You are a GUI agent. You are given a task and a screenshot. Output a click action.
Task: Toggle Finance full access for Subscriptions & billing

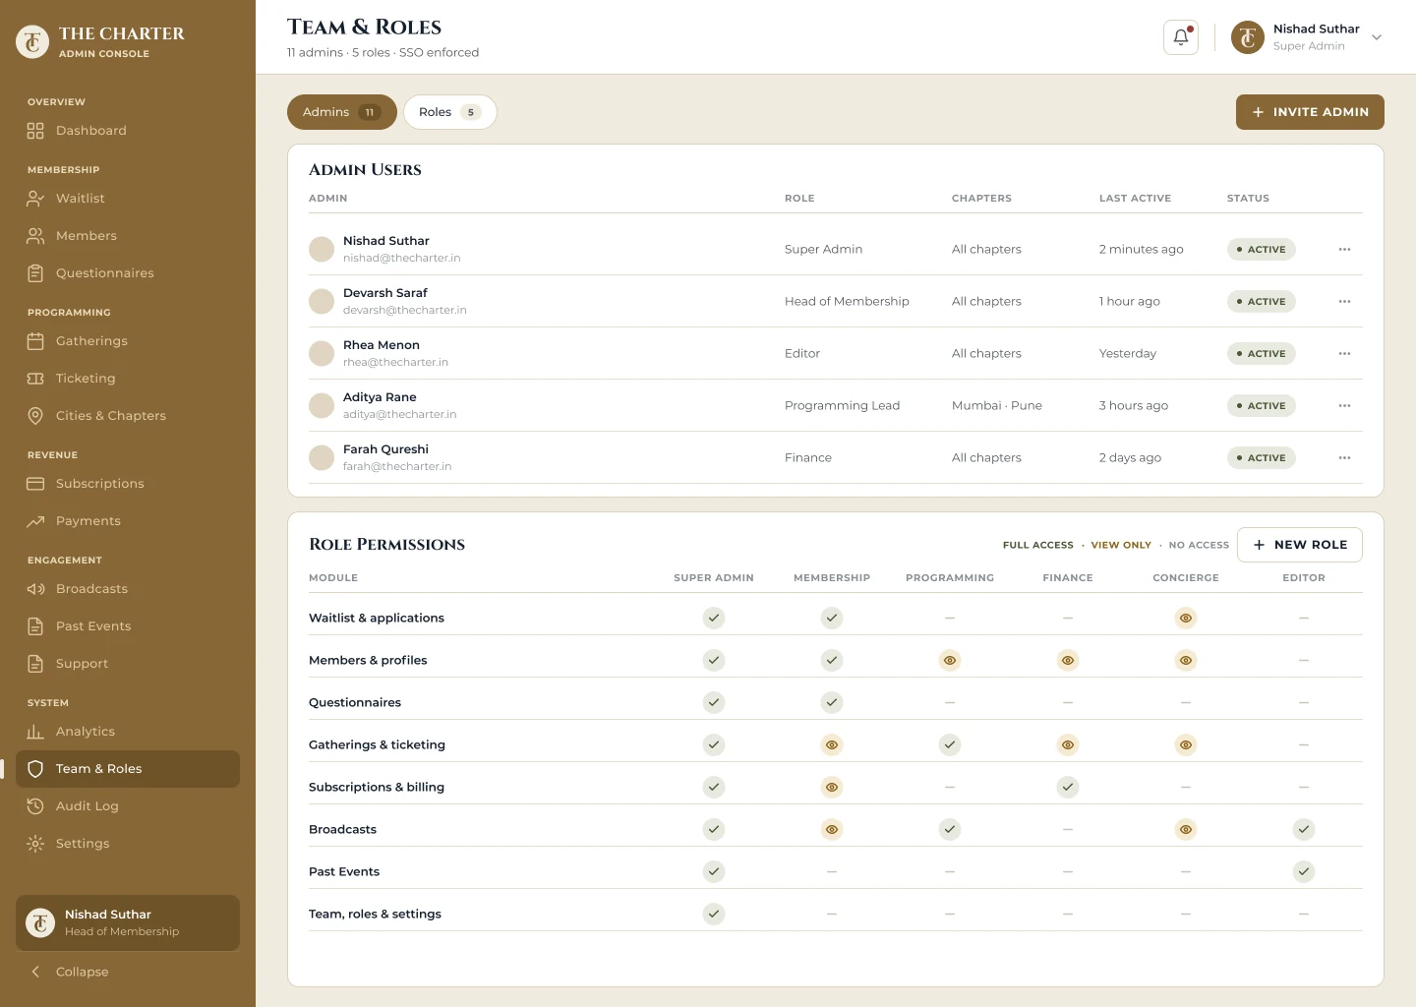tap(1068, 788)
